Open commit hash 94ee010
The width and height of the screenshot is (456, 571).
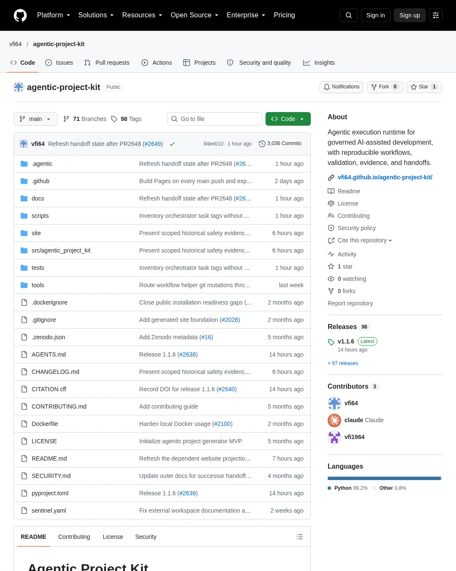213,144
